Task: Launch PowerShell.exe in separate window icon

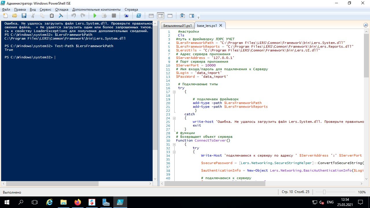Action: [139, 16]
